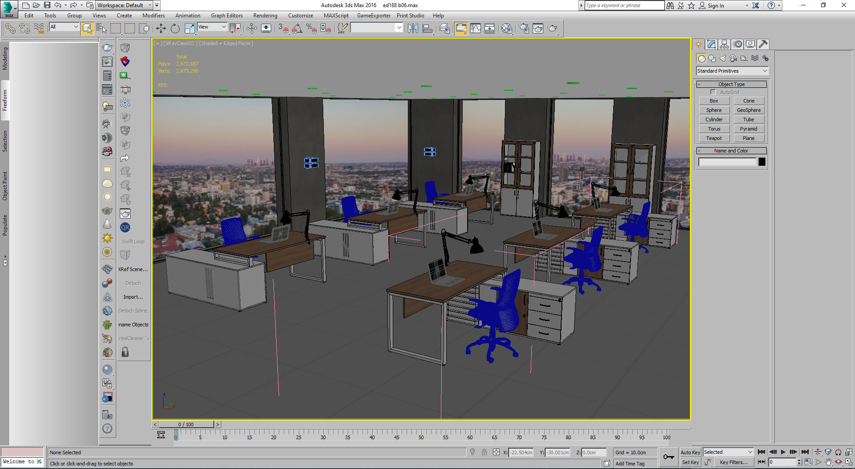Select the Shapes category icon
The width and height of the screenshot is (855, 469).
coord(712,58)
